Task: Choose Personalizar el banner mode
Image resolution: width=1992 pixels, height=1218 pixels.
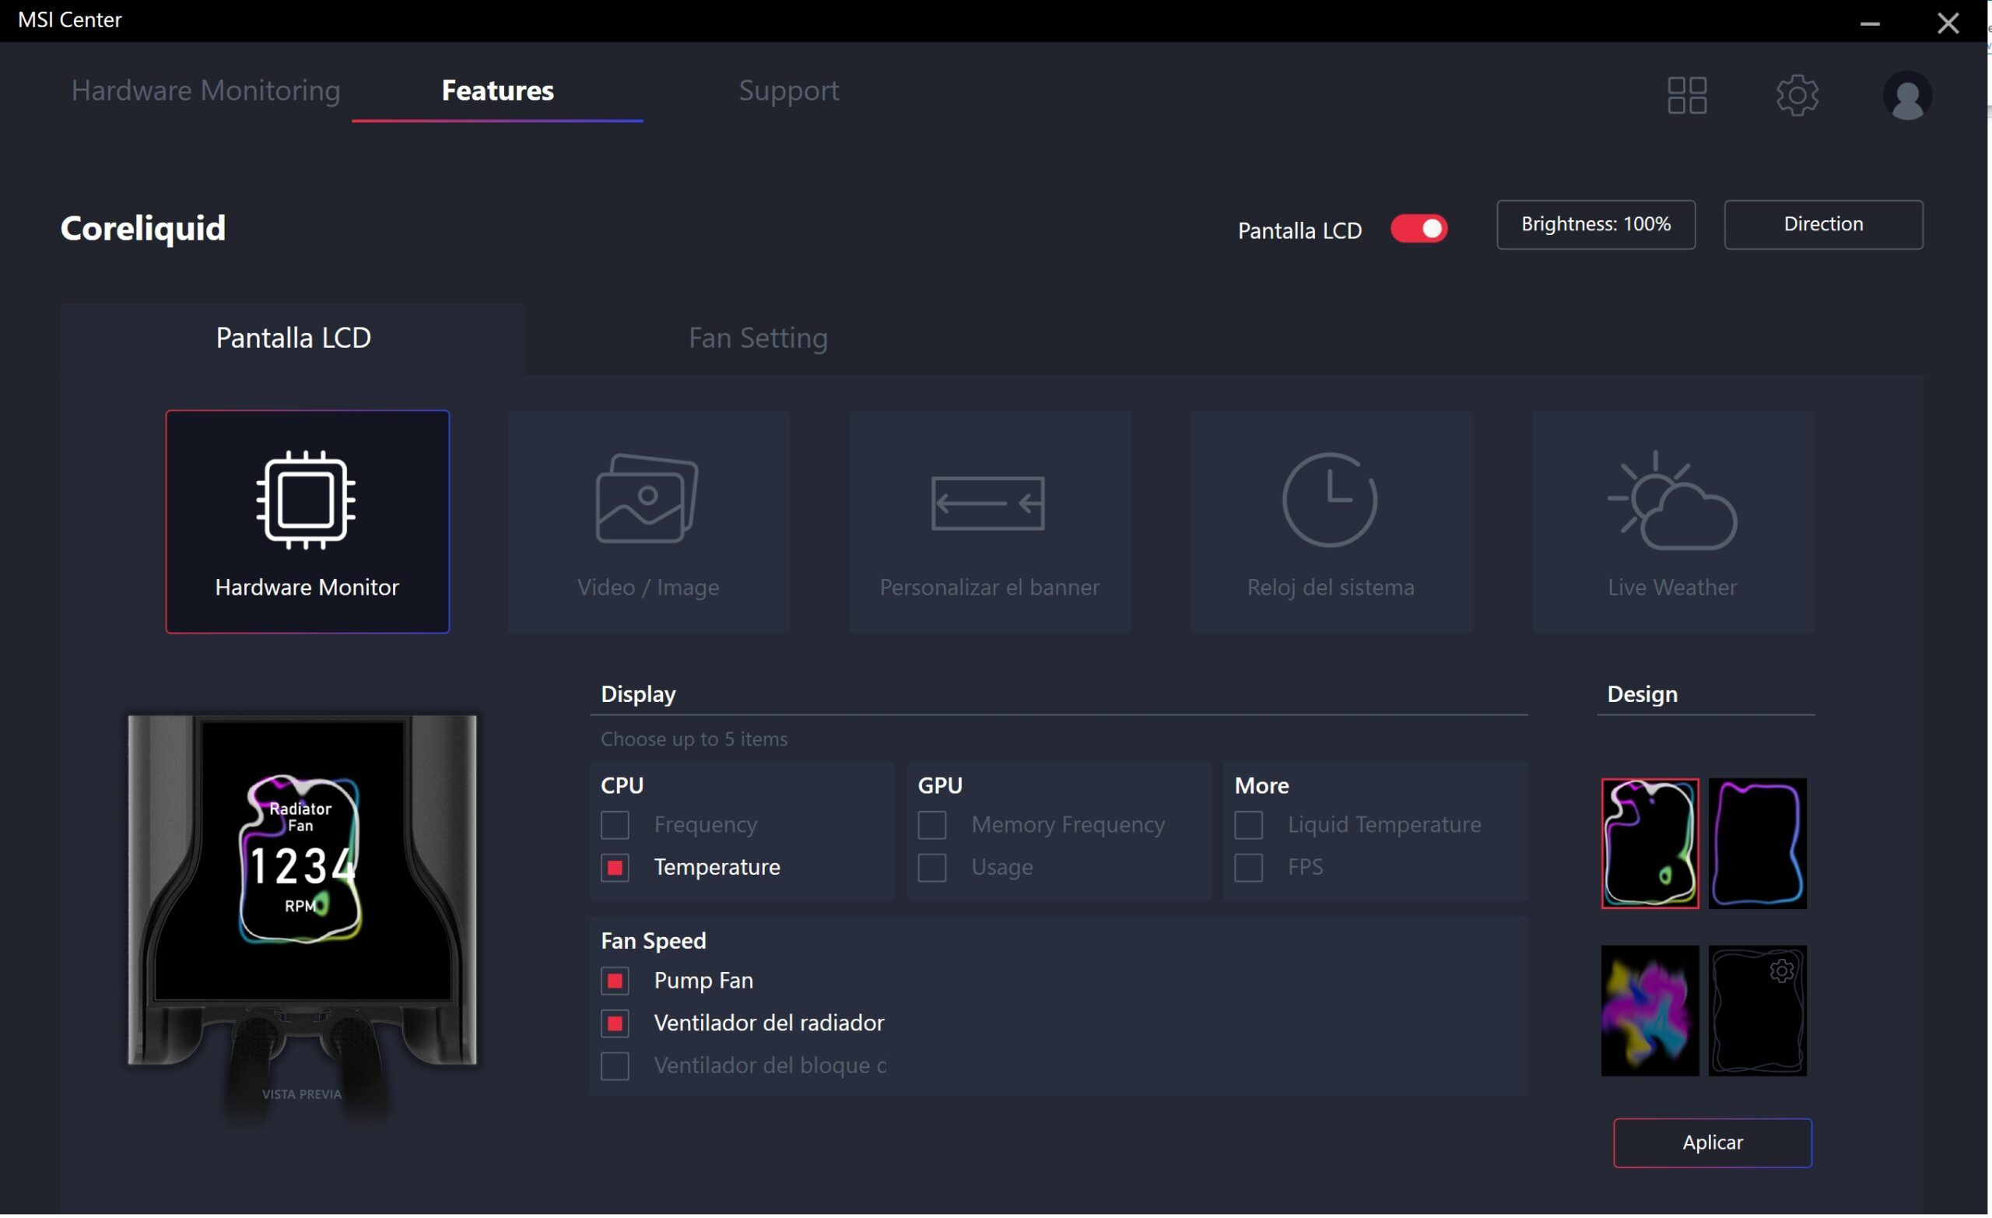Action: (x=990, y=521)
